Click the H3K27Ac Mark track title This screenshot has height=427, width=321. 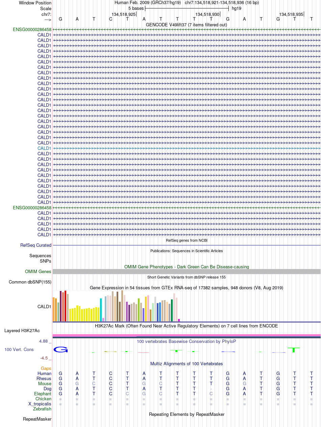pos(187,326)
